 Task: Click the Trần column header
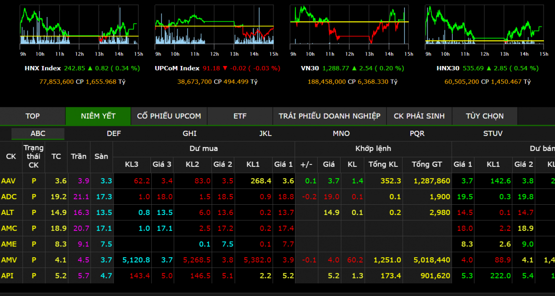click(79, 156)
